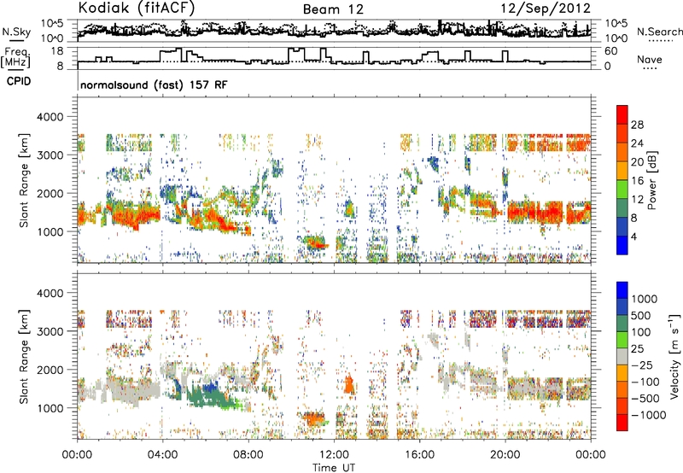The height and width of the screenshot is (473, 683).
Task: Click the orange velocity patch near 12:45 UT
Action: pos(349,385)
